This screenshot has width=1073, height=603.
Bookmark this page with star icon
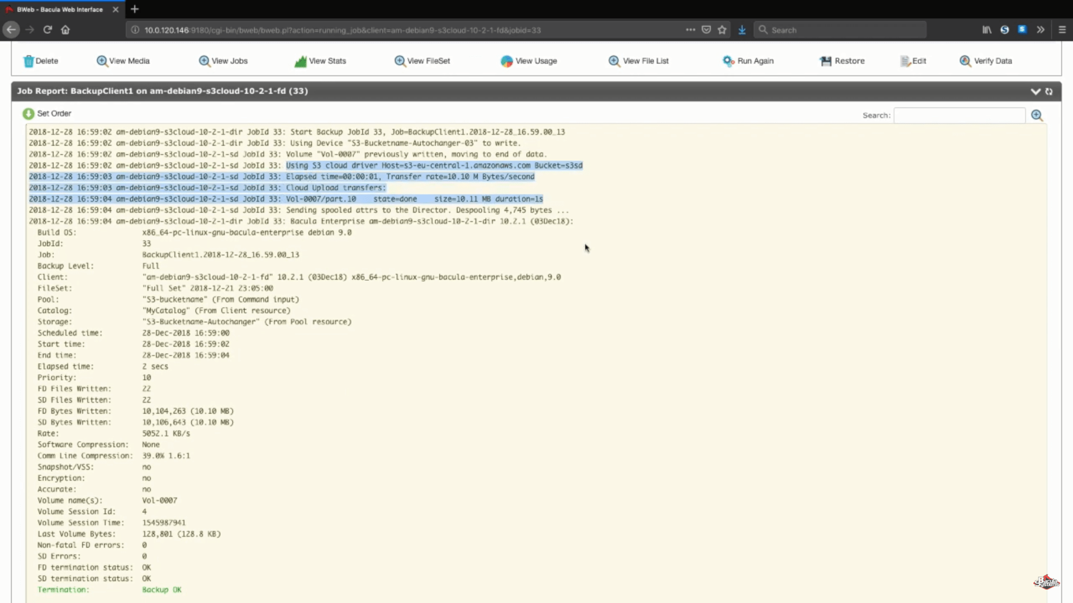coord(722,30)
